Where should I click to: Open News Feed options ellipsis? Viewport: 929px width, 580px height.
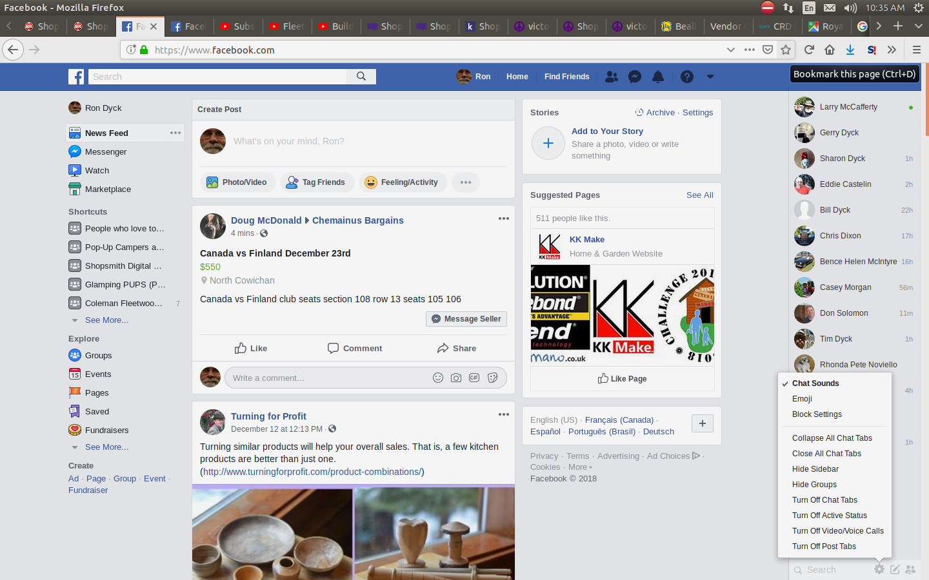pyautogui.click(x=175, y=133)
